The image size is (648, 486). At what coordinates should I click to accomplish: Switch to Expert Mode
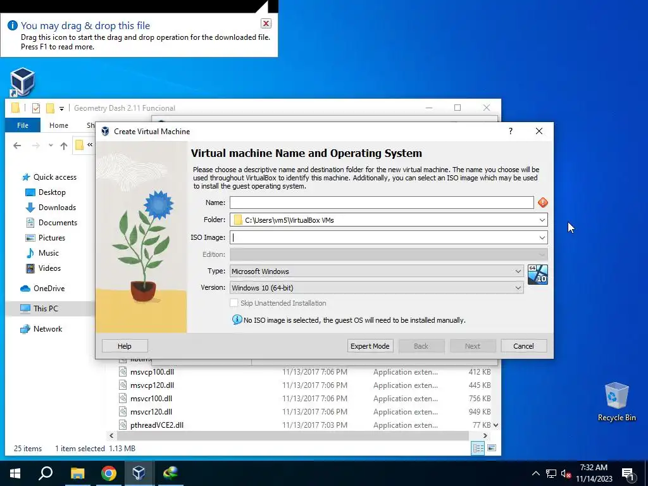[370, 346]
